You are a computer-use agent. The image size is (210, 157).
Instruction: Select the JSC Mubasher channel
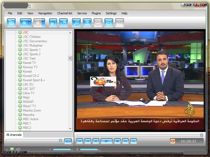tap(33, 45)
